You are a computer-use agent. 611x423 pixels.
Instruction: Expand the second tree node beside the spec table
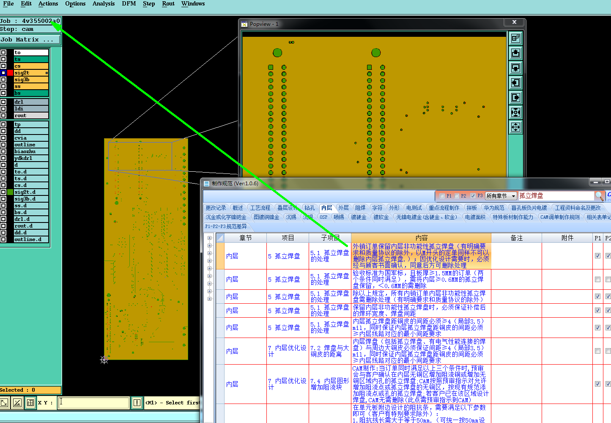tap(209, 246)
